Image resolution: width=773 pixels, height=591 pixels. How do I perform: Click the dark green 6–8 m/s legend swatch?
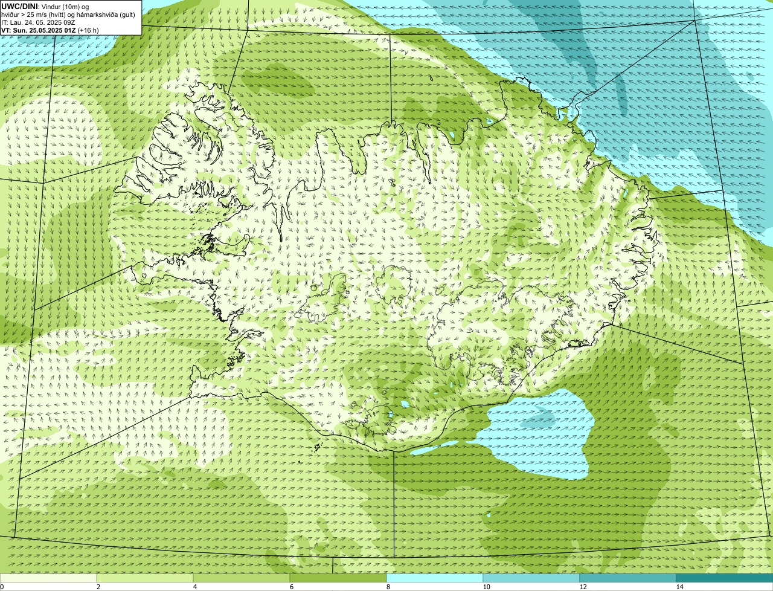(338, 578)
